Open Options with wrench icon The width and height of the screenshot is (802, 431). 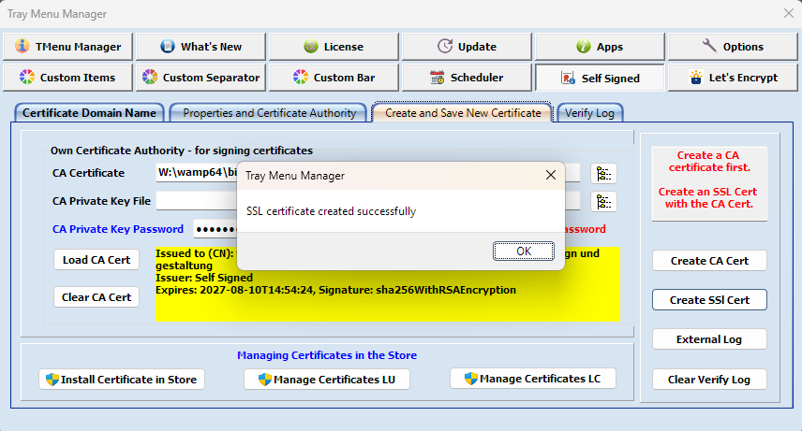pos(733,47)
